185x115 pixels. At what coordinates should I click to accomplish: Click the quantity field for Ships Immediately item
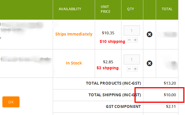pyautogui.click(x=132, y=31)
